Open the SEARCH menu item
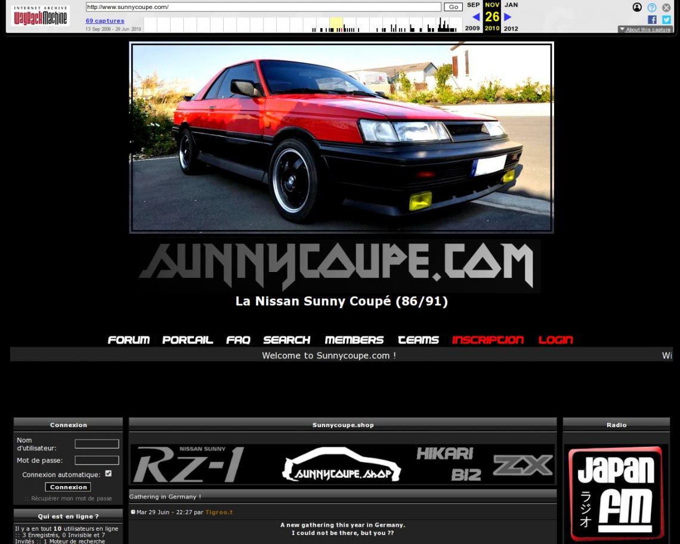The image size is (680, 544). (287, 339)
